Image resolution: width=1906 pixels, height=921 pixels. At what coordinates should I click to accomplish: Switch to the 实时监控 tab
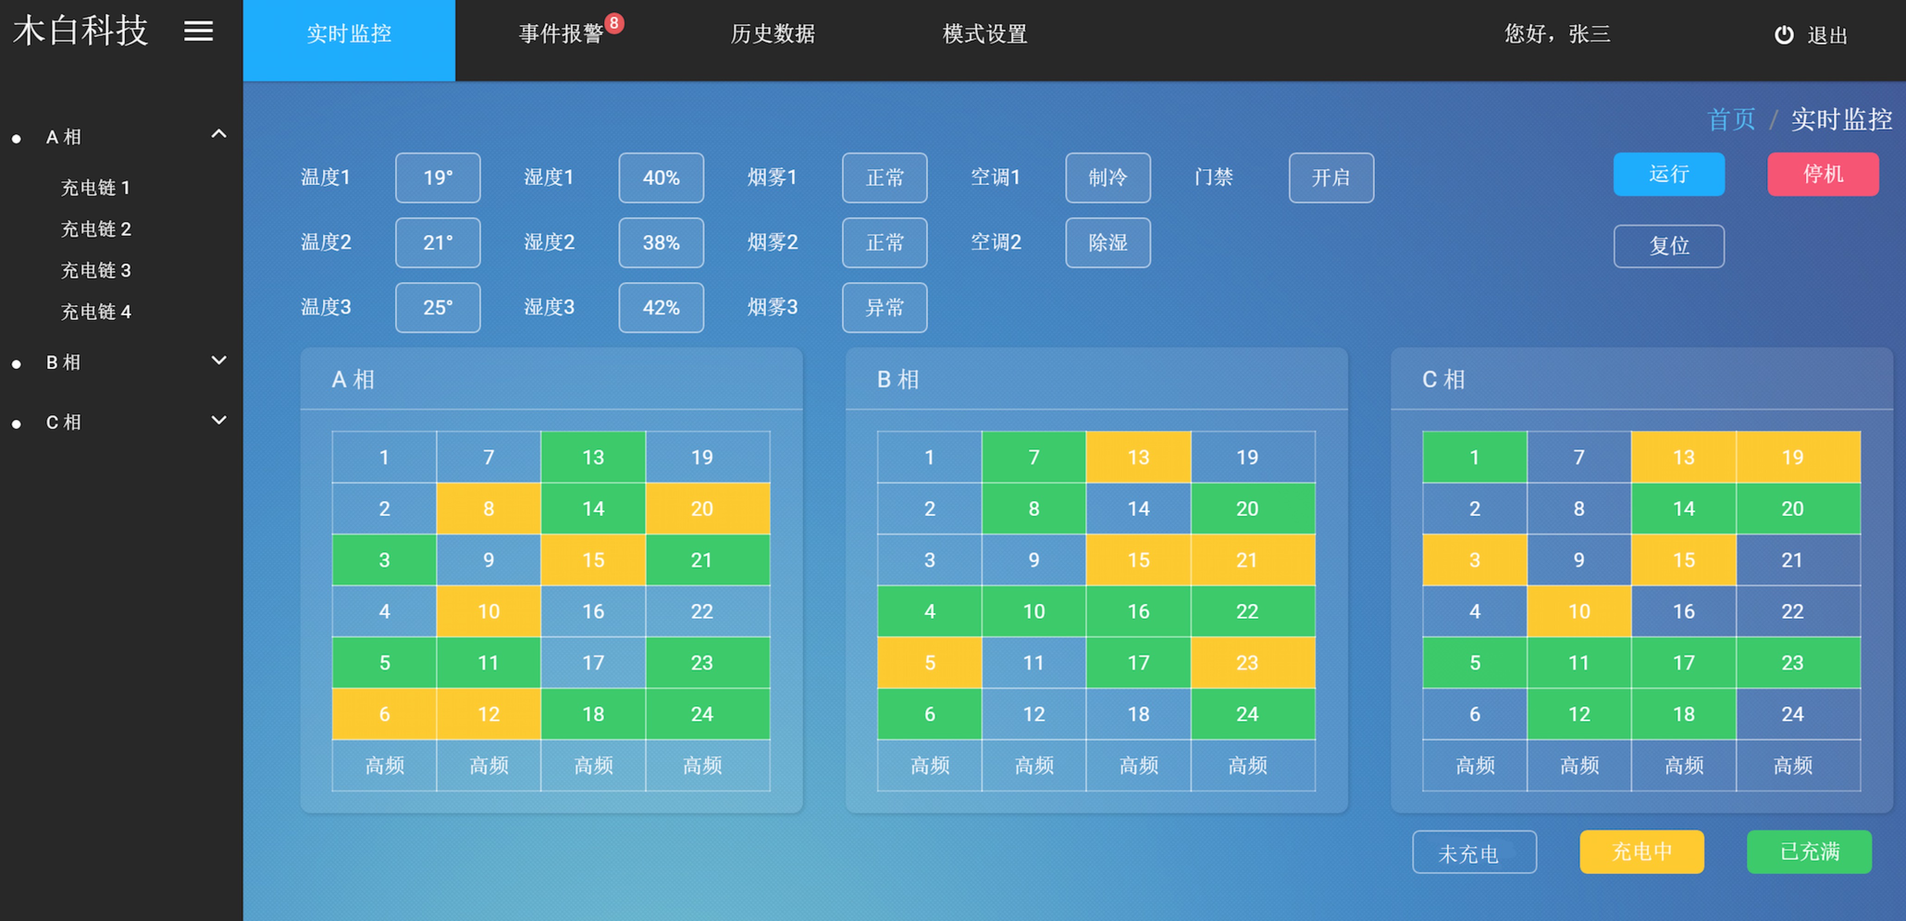pyautogui.click(x=348, y=41)
